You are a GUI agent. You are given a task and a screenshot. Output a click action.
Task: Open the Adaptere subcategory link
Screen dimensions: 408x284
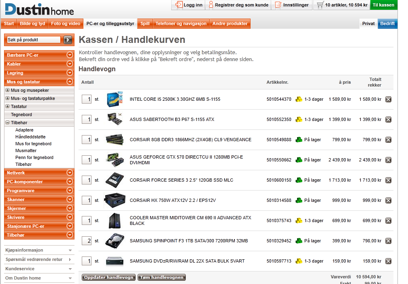click(x=24, y=130)
